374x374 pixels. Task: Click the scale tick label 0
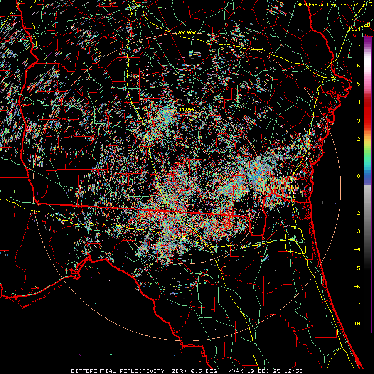tap(359, 176)
